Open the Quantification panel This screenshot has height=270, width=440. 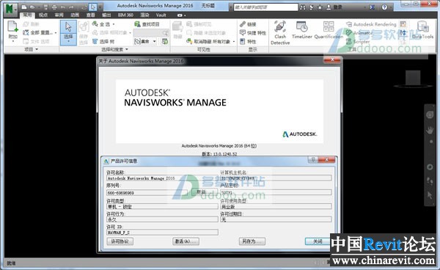pyautogui.click(x=329, y=30)
